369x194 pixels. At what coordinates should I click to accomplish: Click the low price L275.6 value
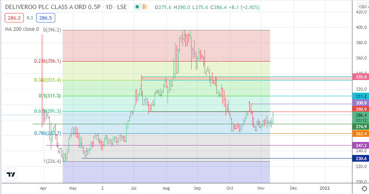pos(200,7)
